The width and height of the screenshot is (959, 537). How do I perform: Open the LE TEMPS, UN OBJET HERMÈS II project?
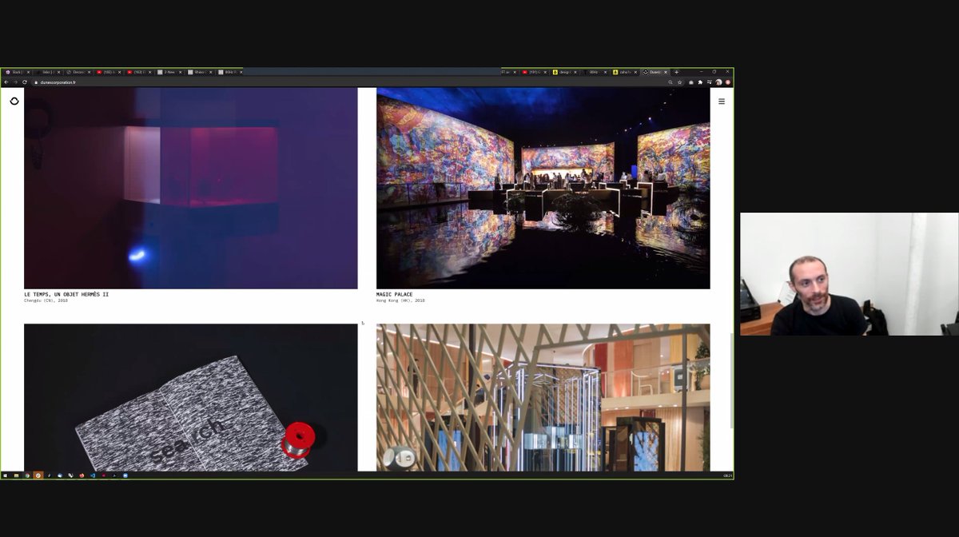[x=66, y=294]
